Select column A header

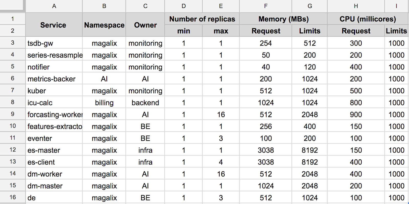click(x=54, y=6)
